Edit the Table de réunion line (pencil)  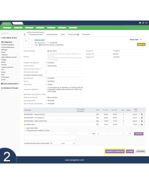139,114
